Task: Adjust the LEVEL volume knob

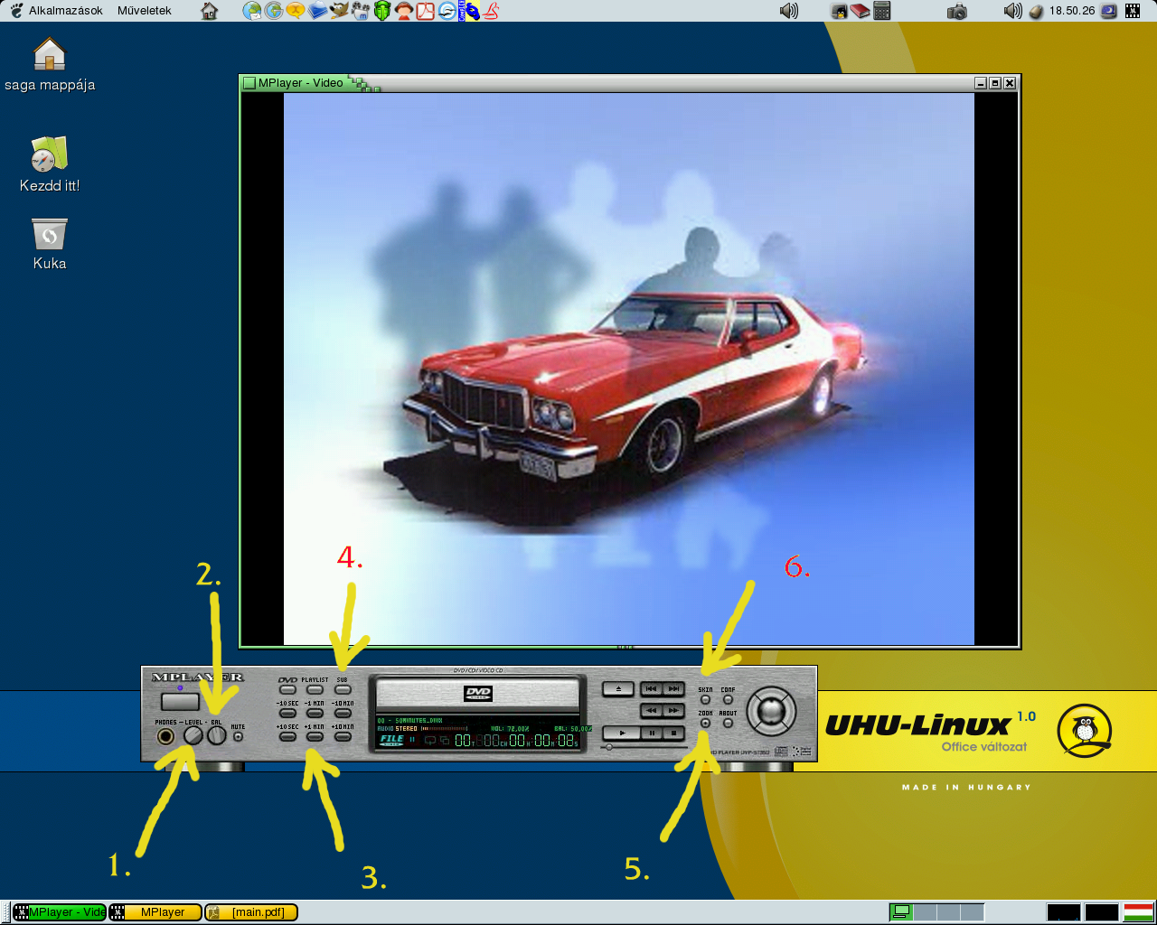Action: point(193,735)
